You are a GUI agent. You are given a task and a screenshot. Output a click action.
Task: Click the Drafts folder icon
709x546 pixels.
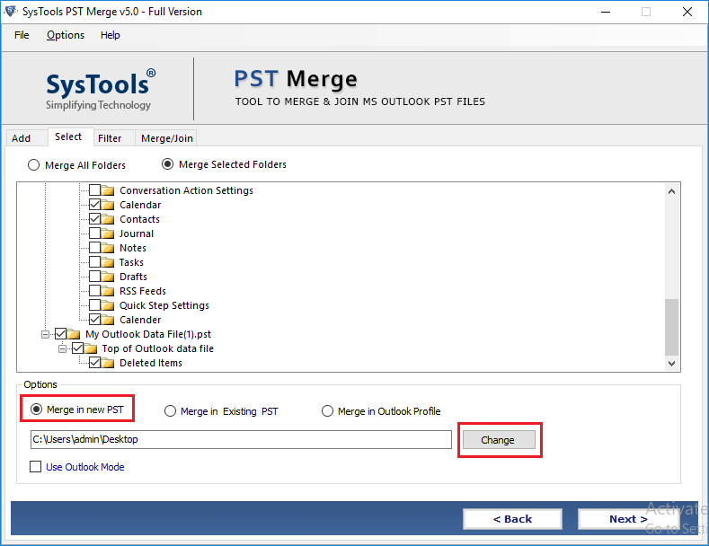(108, 277)
